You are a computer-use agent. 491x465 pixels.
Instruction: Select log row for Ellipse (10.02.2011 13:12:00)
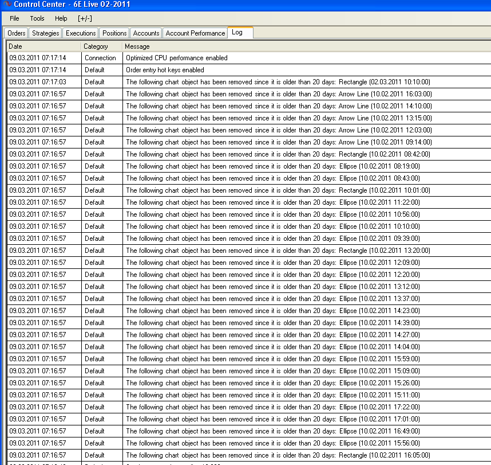249,287
